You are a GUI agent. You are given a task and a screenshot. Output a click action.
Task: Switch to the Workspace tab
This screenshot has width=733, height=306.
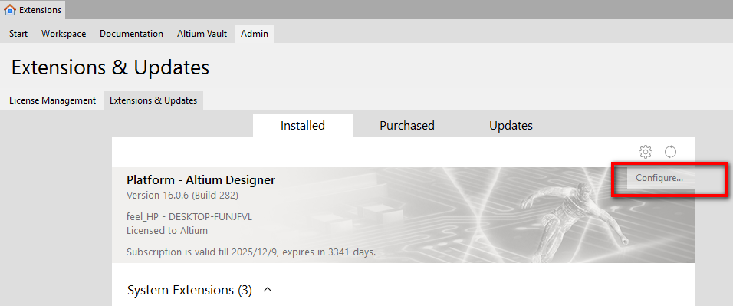64,34
